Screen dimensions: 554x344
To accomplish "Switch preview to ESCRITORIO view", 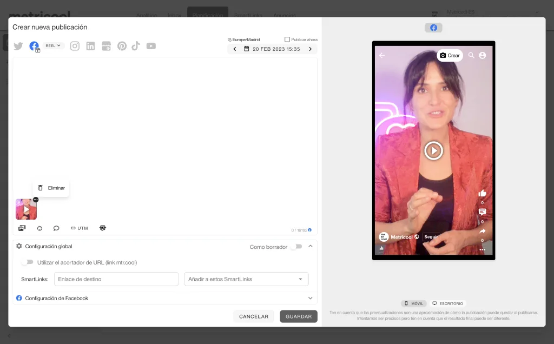I will (x=447, y=303).
